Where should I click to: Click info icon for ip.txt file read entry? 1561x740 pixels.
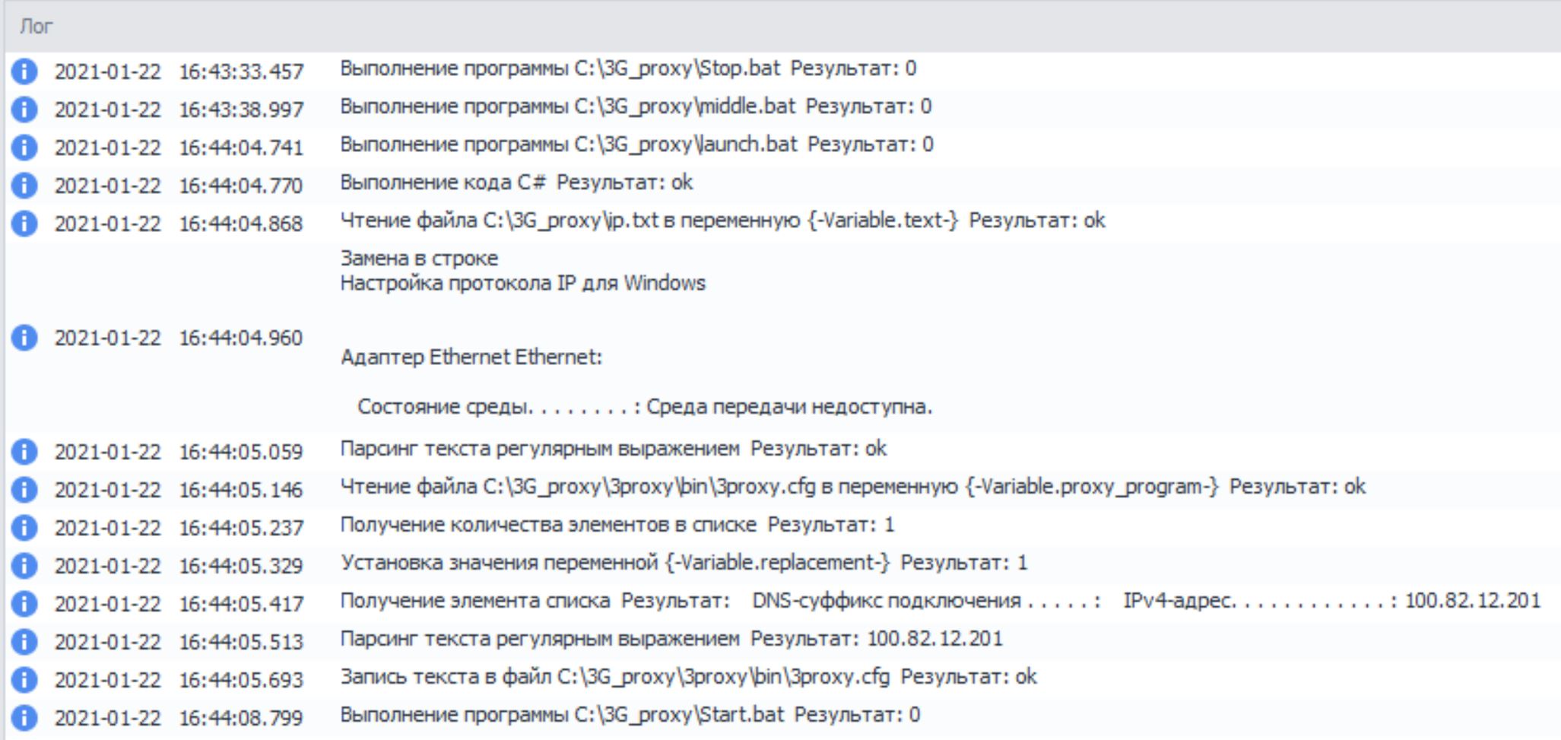pos(24,224)
